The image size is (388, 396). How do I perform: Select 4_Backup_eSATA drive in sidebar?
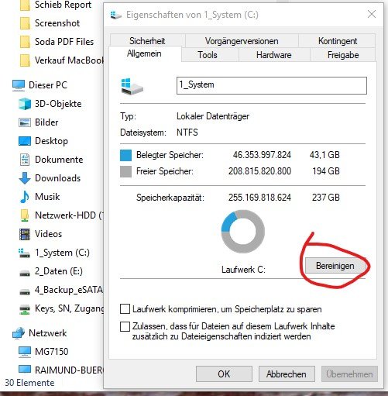point(61,290)
